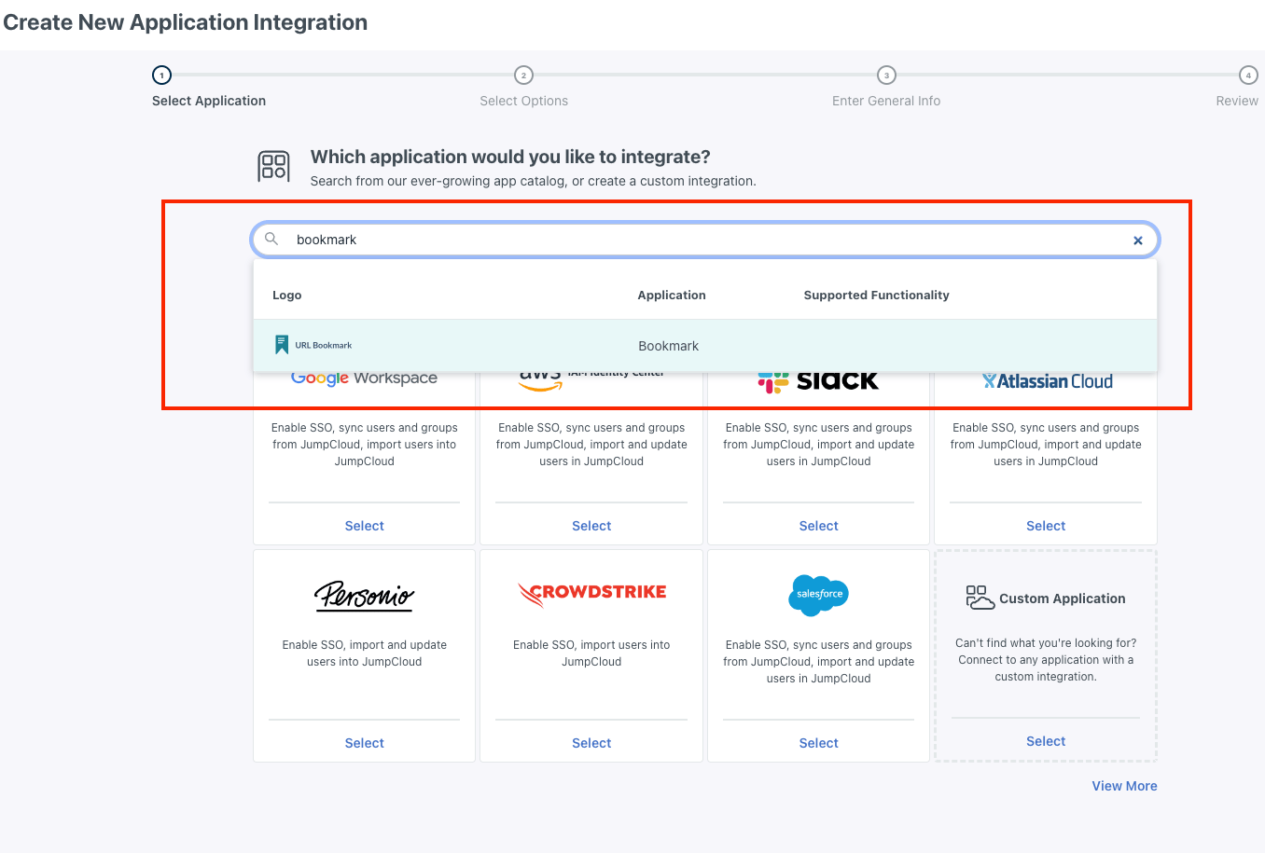Click step 1 Select Application circle
The height and width of the screenshot is (853, 1265).
pos(161,76)
